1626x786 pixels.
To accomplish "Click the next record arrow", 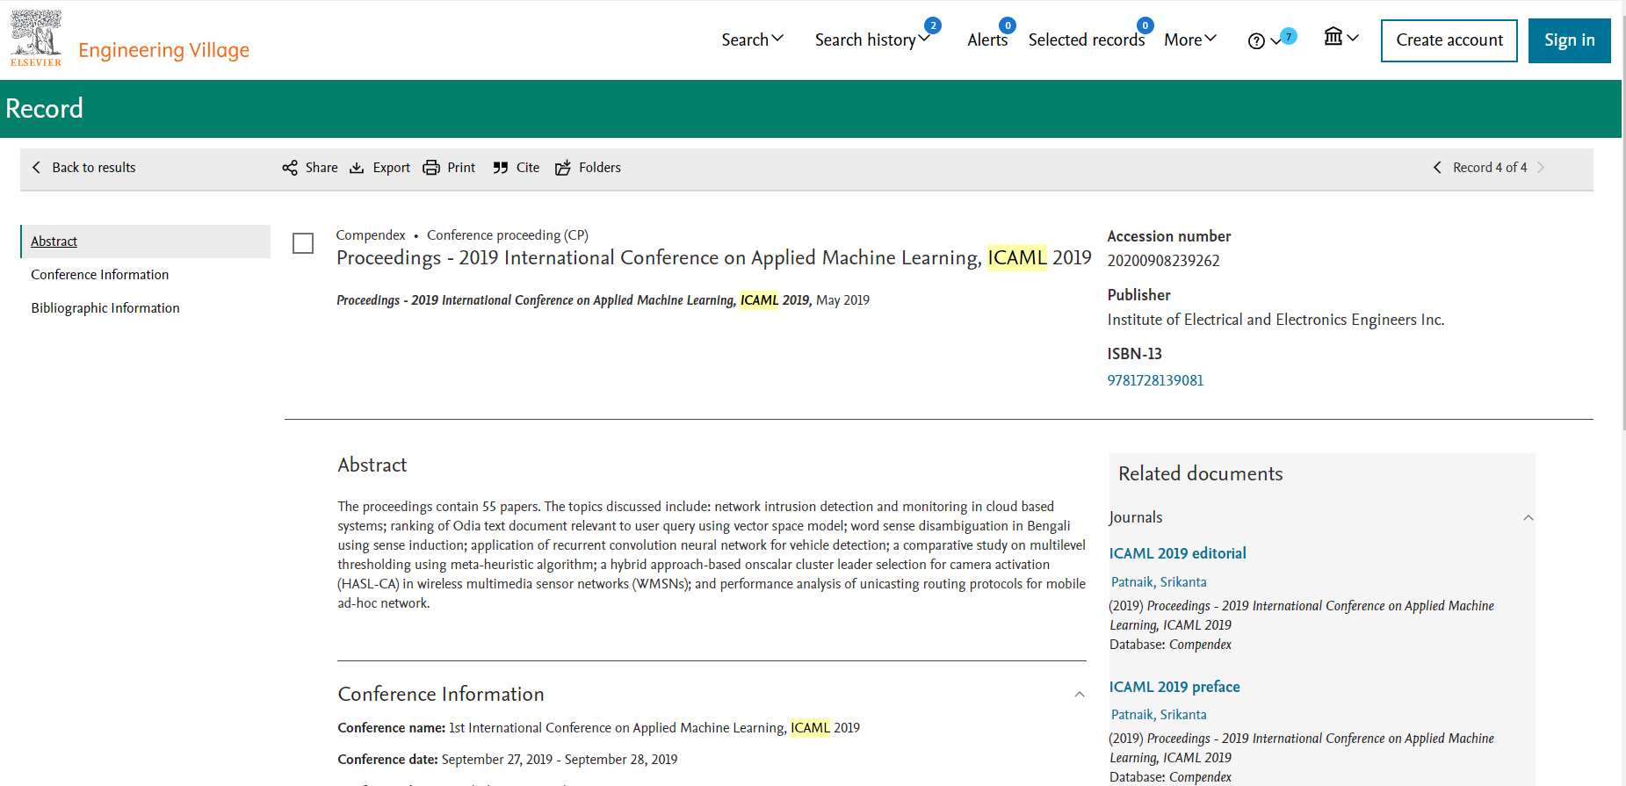I will pyautogui.click(x=1541, y=168).
